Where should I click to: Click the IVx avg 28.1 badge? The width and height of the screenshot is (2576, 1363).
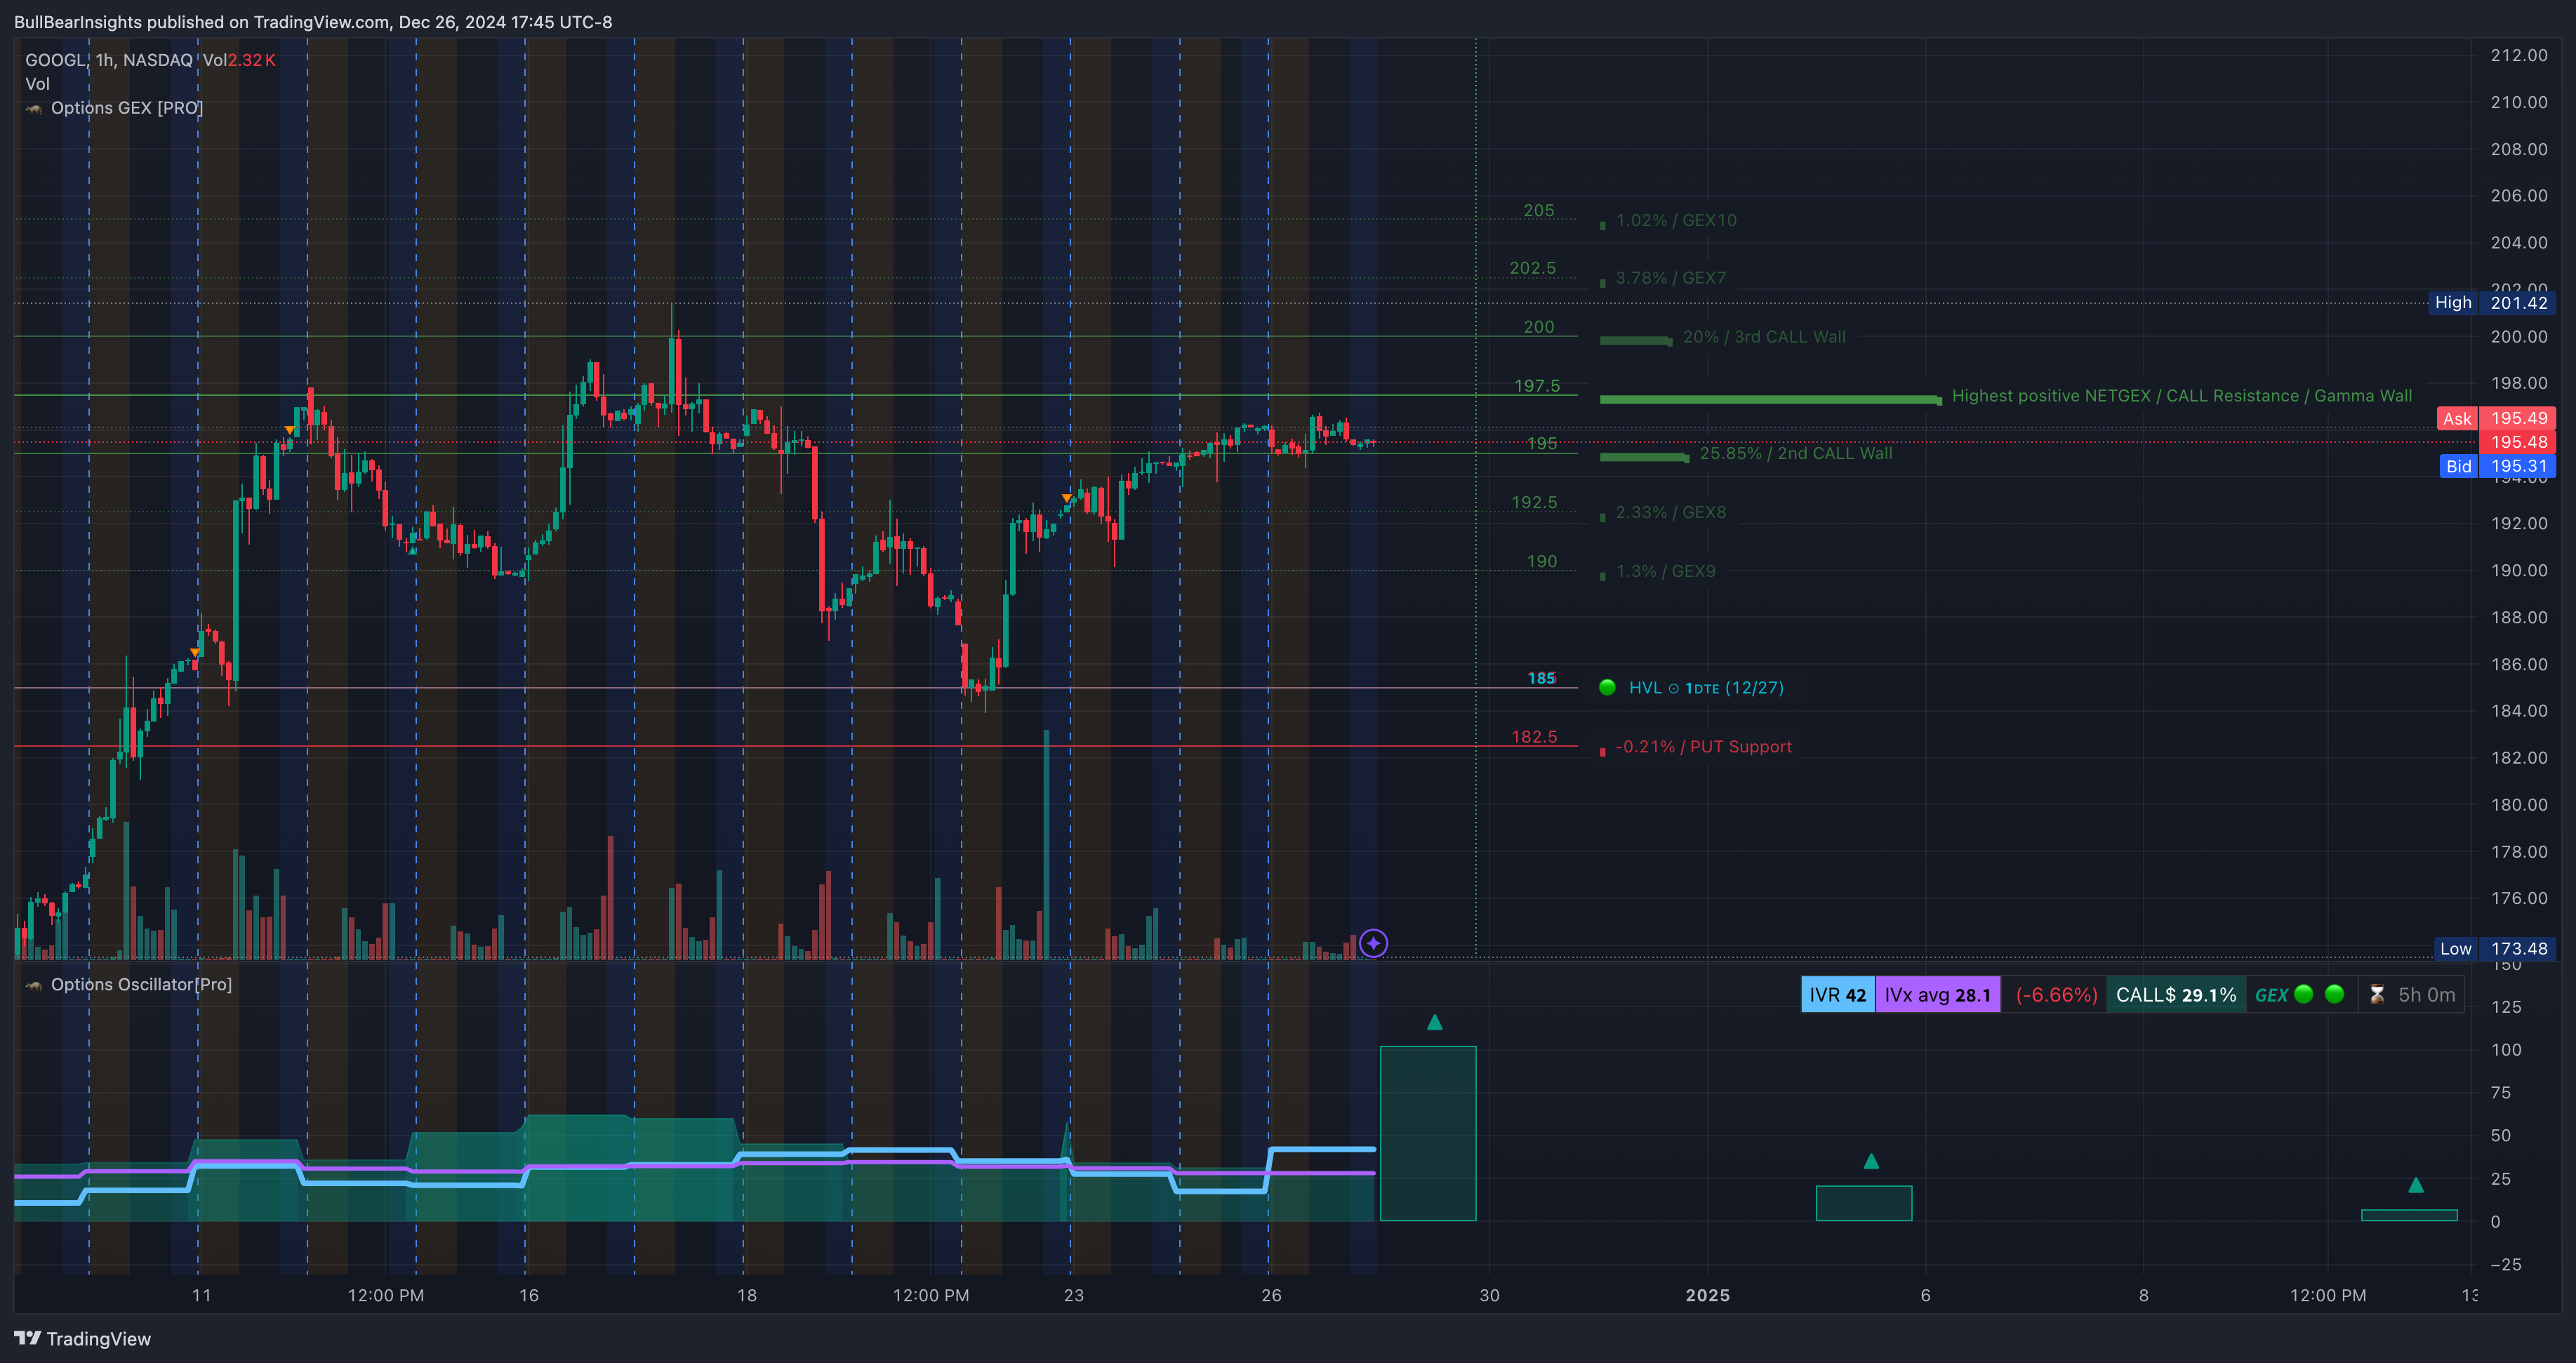[x=1937, y=995]
